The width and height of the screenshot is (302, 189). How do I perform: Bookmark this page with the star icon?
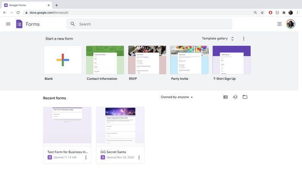tap(262, 13)
